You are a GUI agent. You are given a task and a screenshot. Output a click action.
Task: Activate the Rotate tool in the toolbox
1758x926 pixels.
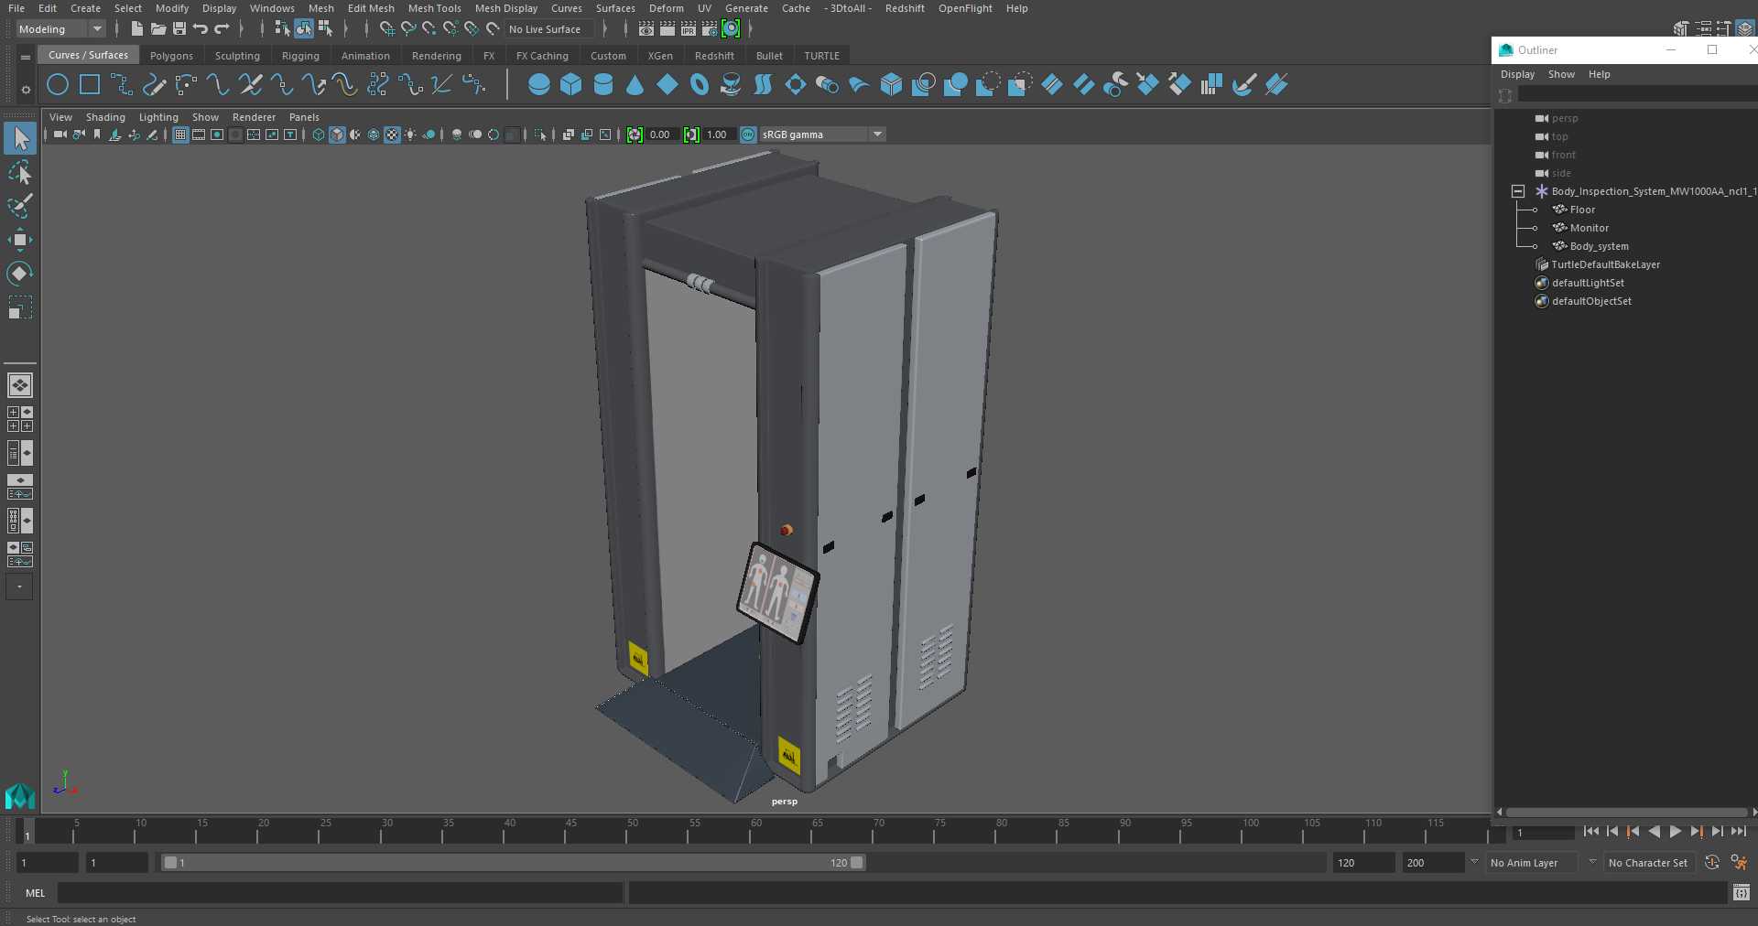pos(19,274)
